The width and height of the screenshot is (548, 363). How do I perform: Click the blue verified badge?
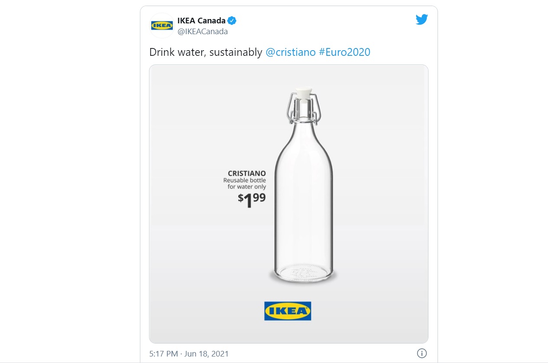tap(232, 21)
